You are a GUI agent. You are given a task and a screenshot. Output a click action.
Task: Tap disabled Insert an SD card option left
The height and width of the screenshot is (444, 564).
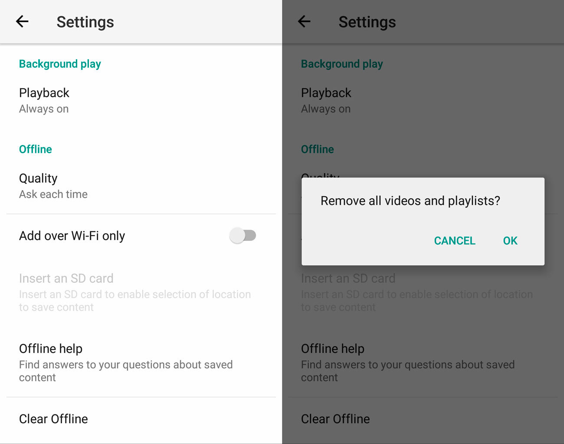[141, 292]
